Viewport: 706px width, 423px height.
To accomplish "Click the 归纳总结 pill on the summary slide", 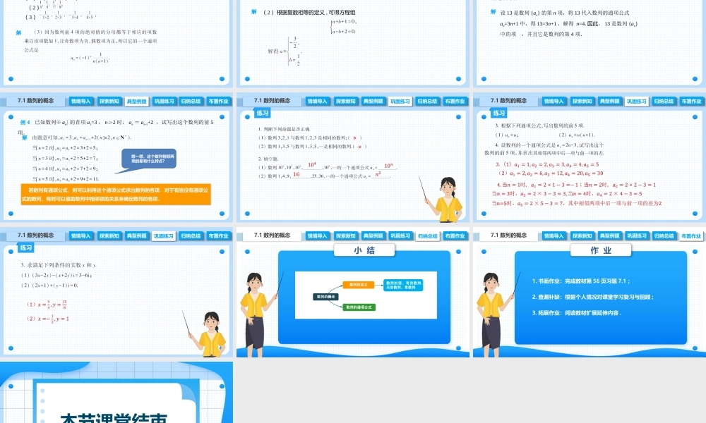I will pyautogui.click(x=426, y=235).
